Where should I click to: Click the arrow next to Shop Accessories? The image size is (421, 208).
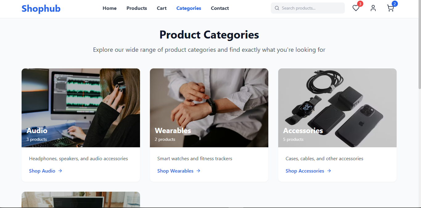point(329,171)
